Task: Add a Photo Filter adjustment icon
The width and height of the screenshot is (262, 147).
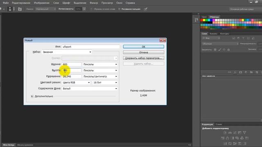Action: click(x=237, y=138)
